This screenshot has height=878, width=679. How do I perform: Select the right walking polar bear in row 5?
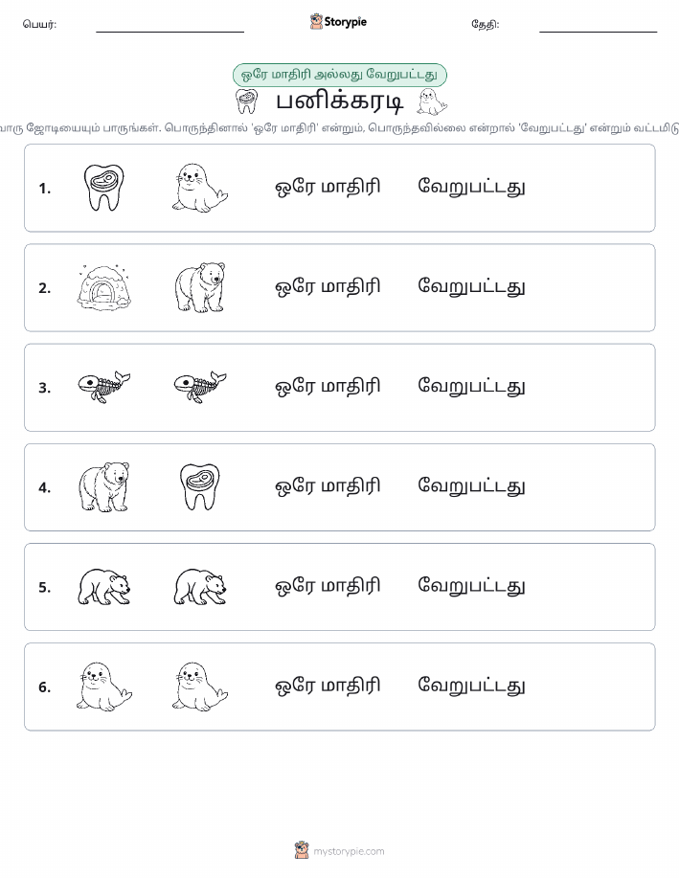(x=200, y=587)
